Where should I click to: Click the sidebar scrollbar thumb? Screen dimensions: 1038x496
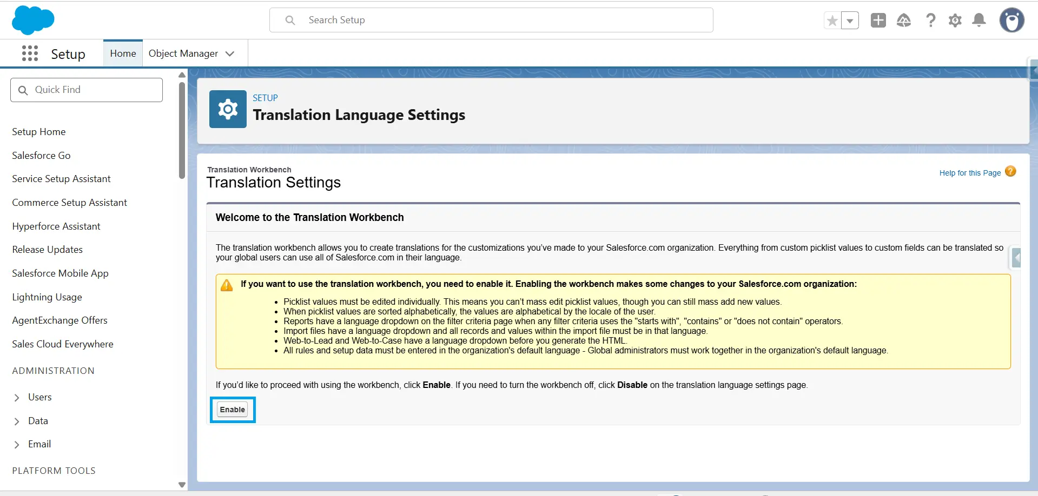(182, 130)
